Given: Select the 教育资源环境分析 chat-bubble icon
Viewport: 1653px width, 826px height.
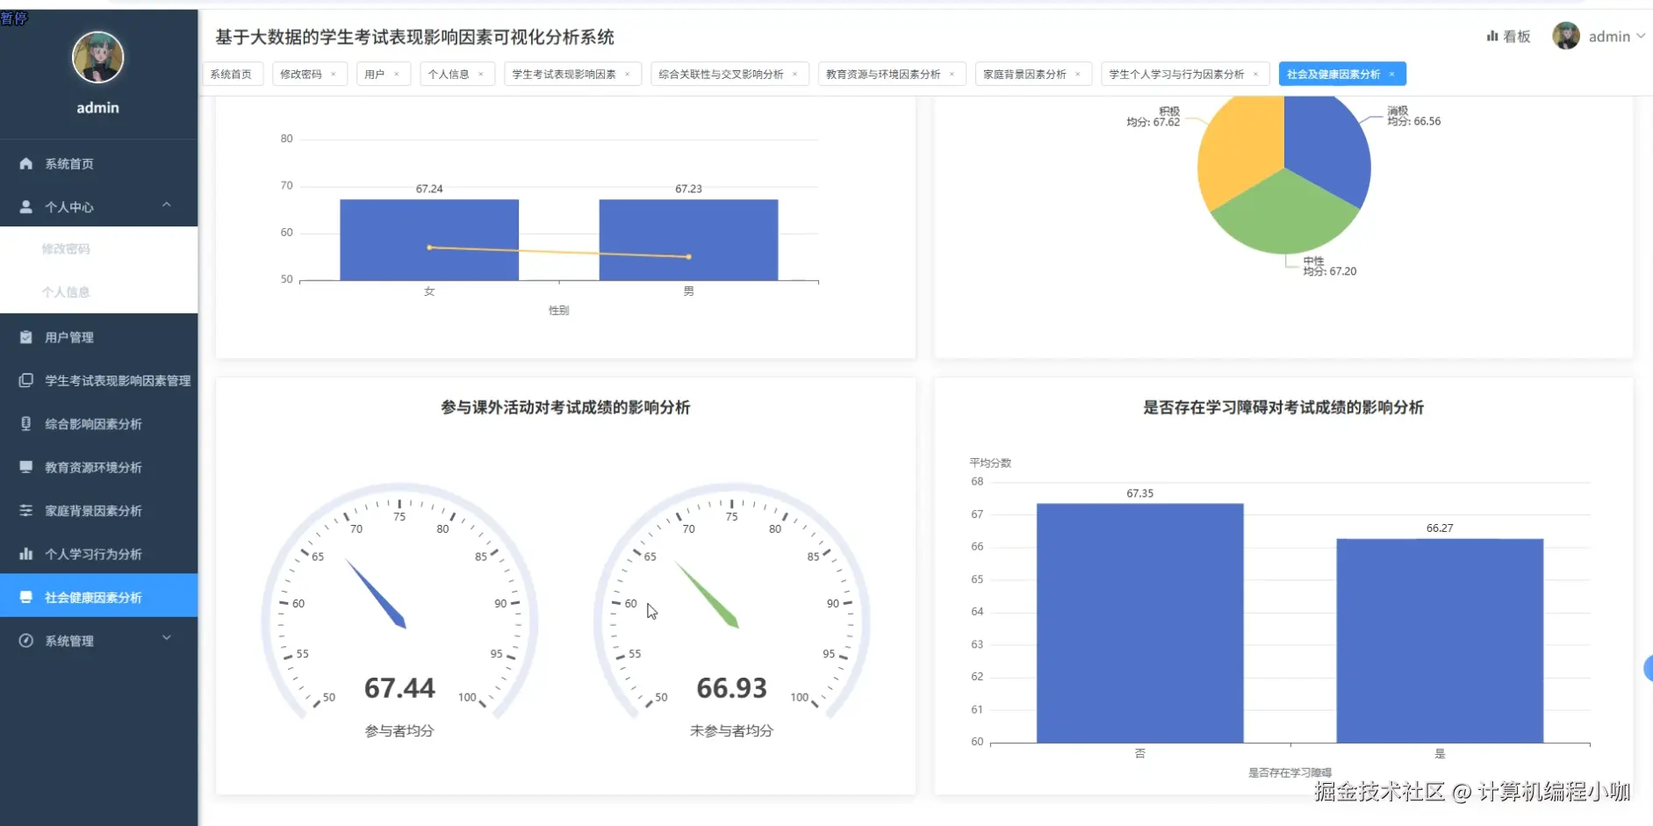Looking at the screenshot, I should pyautogui.click(x=24, y=467).
